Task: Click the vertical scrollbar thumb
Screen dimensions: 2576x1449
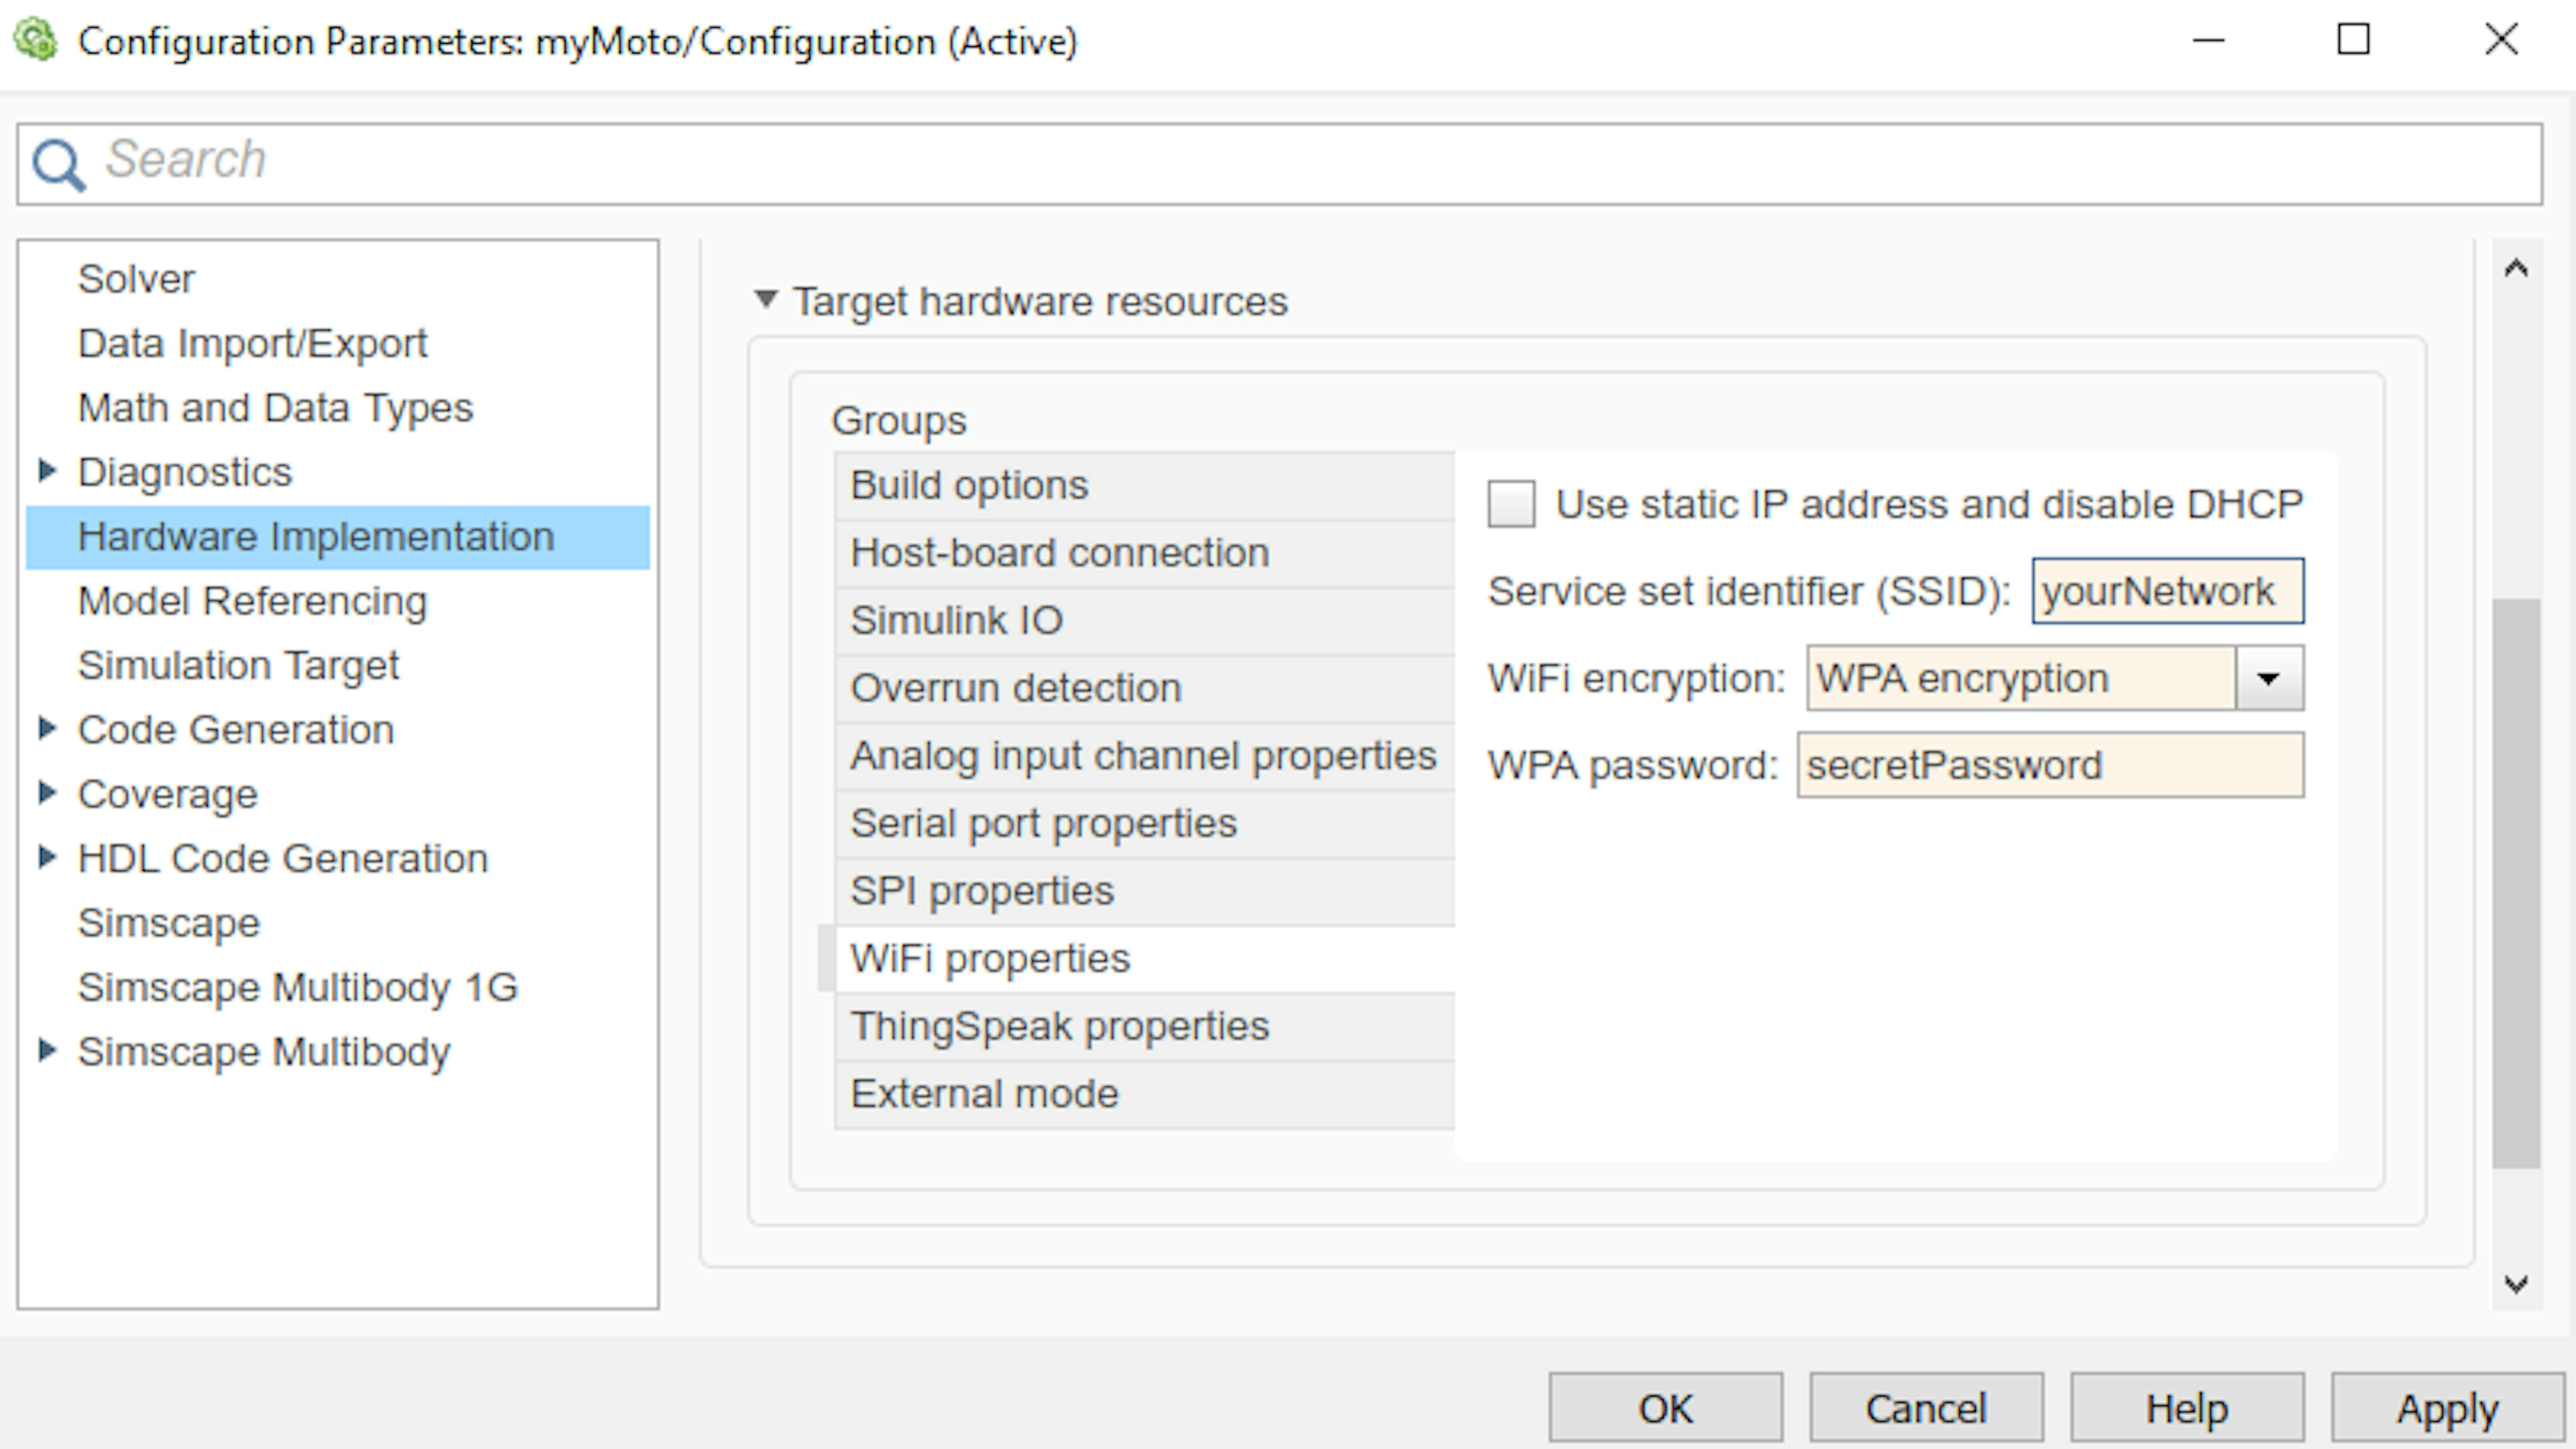Action: pos(2516,883)
